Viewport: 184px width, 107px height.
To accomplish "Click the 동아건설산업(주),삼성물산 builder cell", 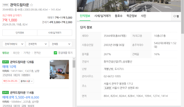I will pyautogui.click(x=118, y=62).
